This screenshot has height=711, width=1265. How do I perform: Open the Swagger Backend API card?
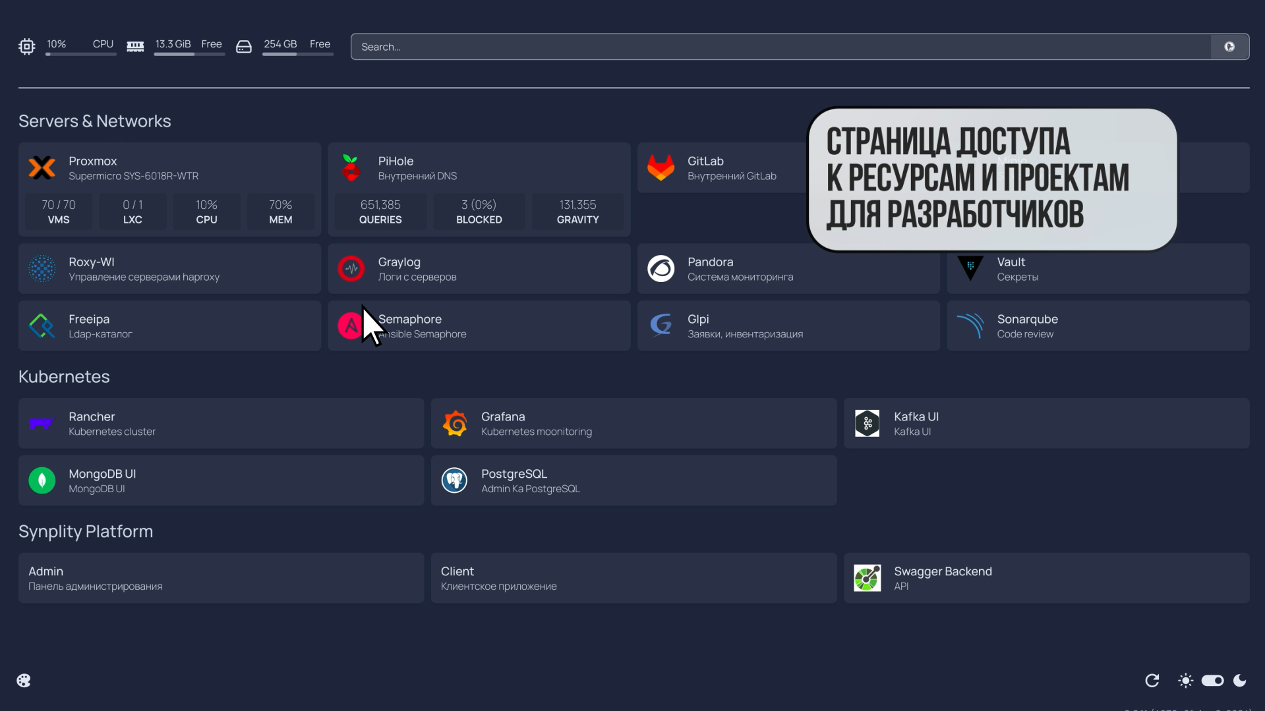tap(1045, 577)
